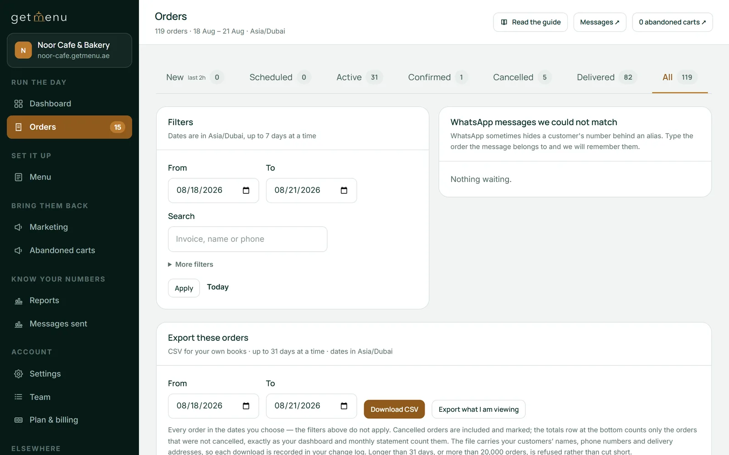The image size is (729, 455).
Task: Switch to the Scheduled tab
Action: (280, 77)
